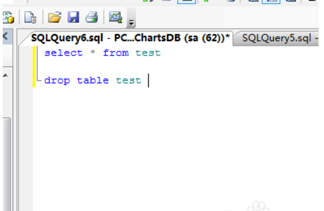Screen dimensions: 324x211
Task: Print the query with the printer icon
Action: pyautogui.click(x=92, y=17)
